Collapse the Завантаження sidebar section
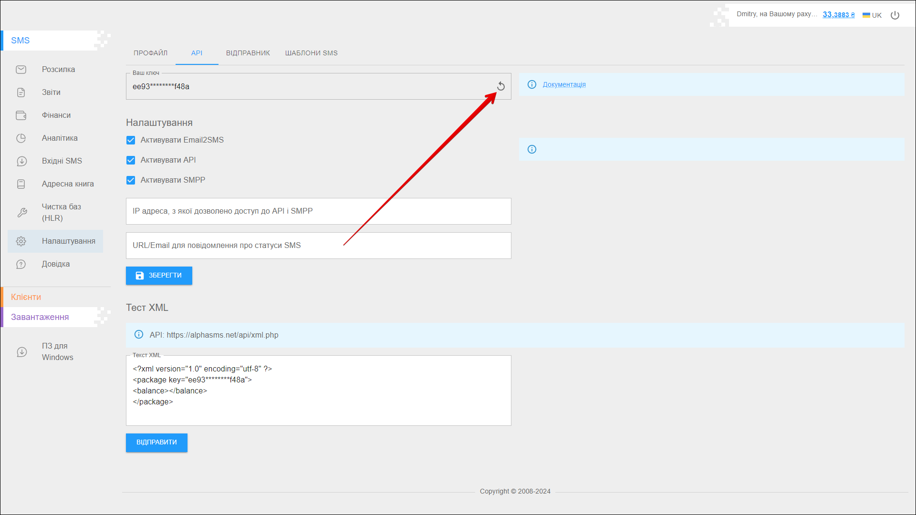916x515 pixels. tap(40, 317)
